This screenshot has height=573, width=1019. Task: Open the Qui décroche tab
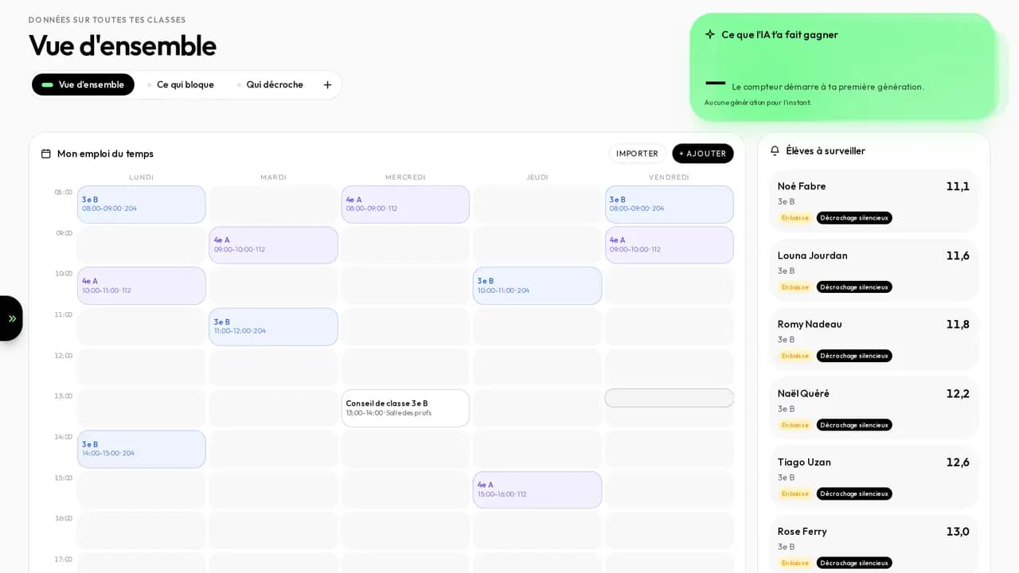[x=270, y=84]
